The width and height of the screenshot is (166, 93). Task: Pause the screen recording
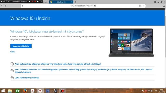click(x=32, y=1)
